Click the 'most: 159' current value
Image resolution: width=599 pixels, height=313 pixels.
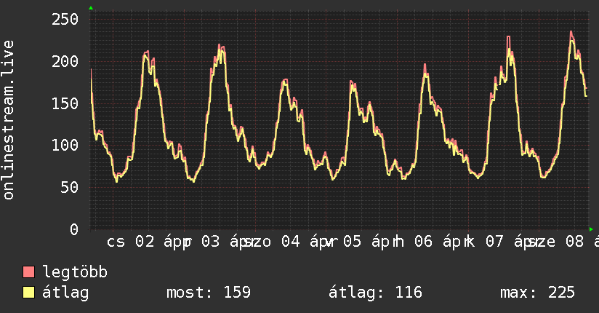(x=209, y=293)
